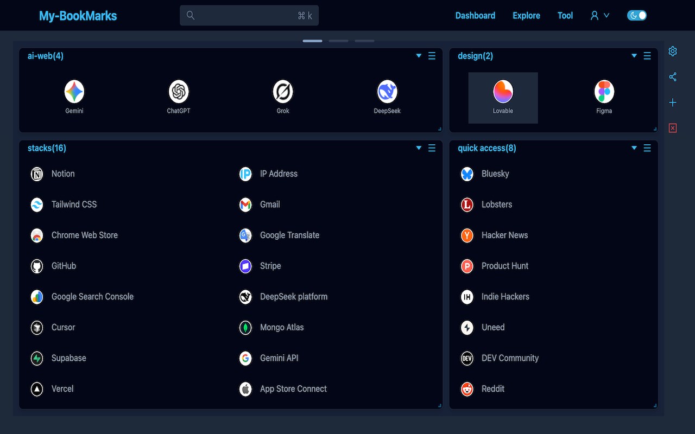Switch to the third page indicator
The height and width of the screenshot is (434, 695).
pos(364,41)
